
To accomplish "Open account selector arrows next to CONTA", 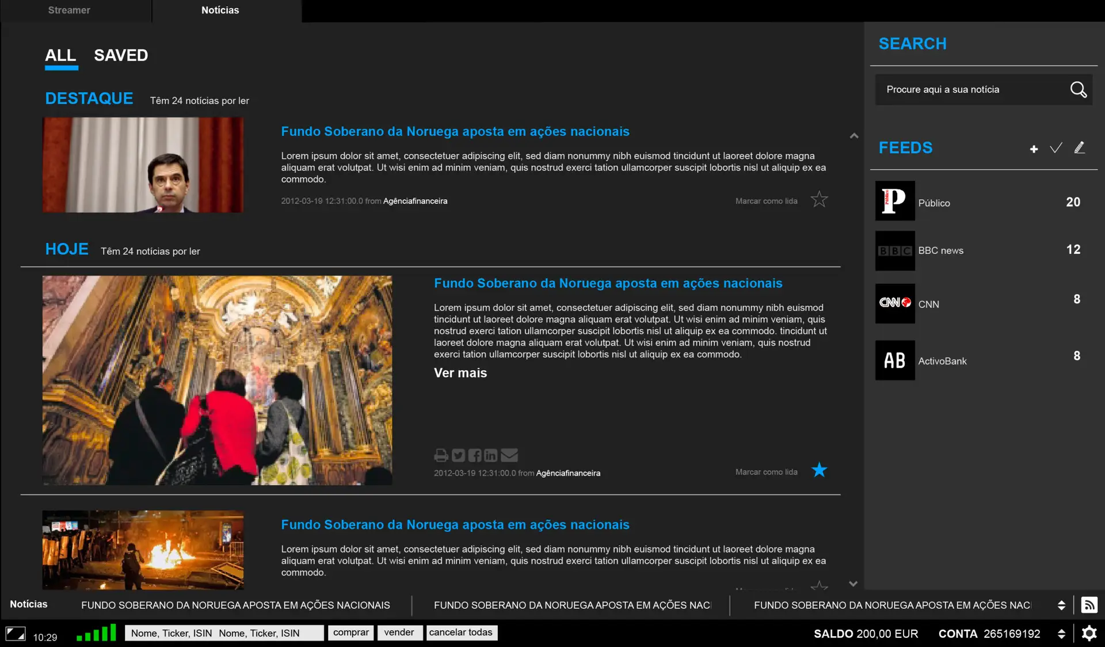I will [x=1061, y=634].
